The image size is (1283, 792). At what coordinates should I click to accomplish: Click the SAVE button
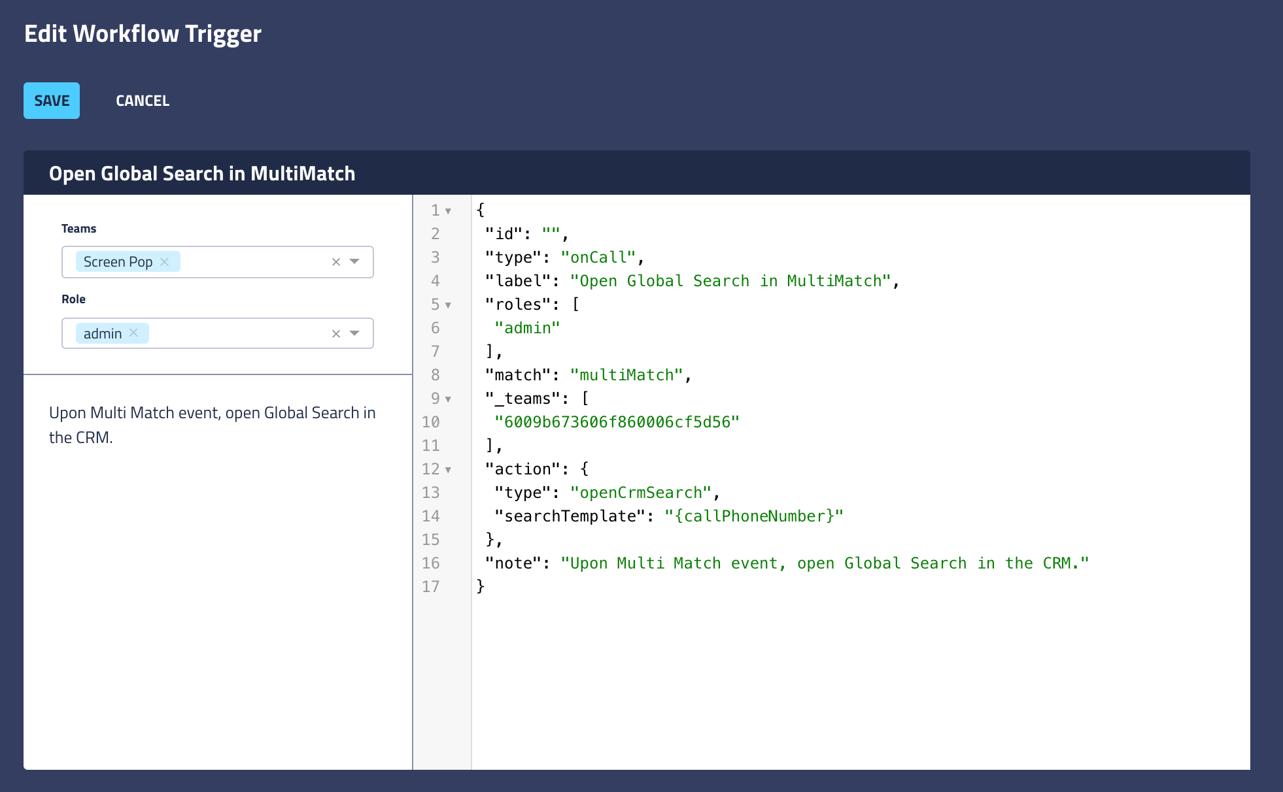pos(51,101)
